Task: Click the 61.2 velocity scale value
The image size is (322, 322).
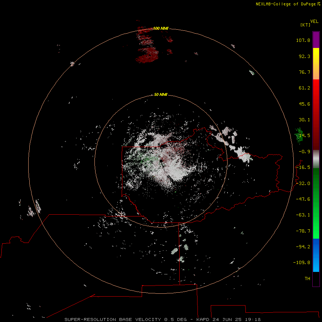Action: tap(304, 88)
